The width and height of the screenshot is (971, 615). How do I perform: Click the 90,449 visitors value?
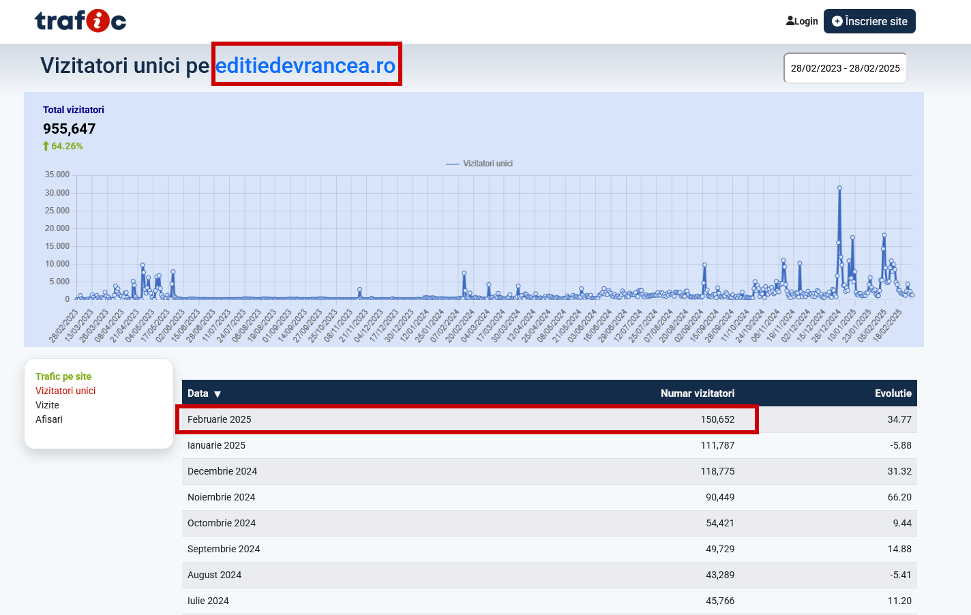[x=720, y=497]
